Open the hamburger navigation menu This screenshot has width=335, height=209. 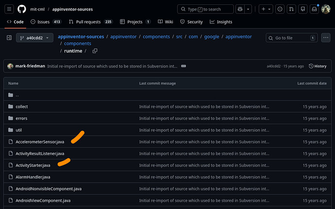click(10, 9)
